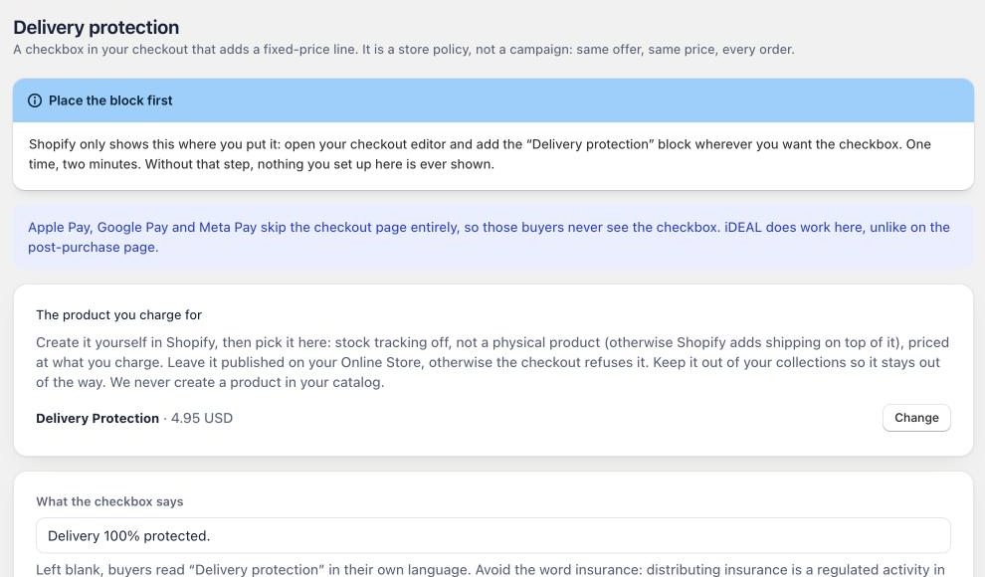Click 'The product you charge for' heading

tap(118, 314)
